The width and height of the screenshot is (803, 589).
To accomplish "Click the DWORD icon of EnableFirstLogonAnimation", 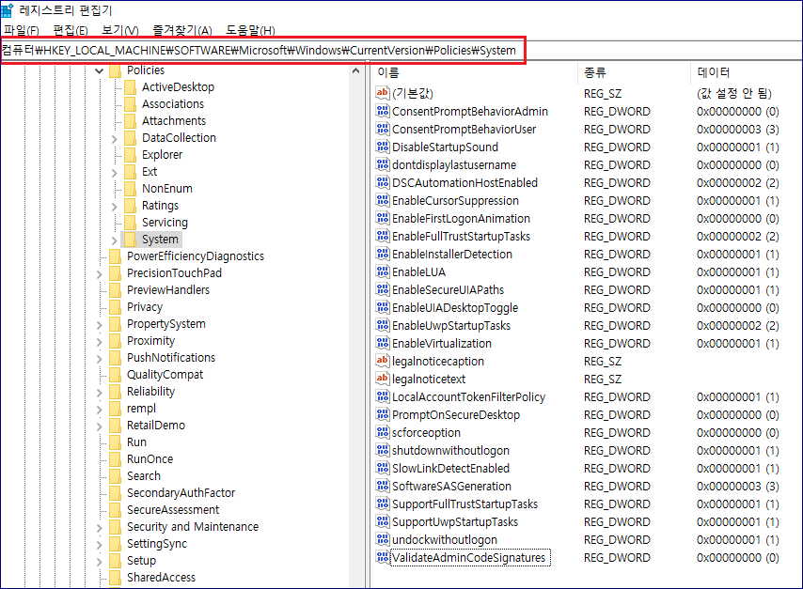I will (383, 219).
